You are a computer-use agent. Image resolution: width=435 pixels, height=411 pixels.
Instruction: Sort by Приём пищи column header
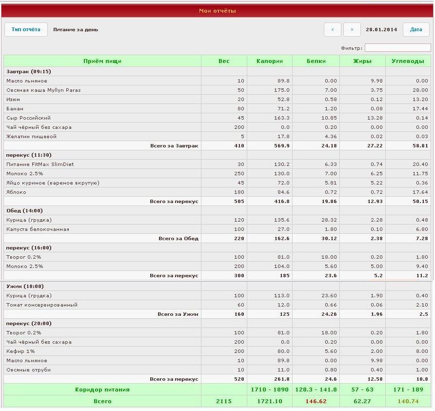(x=102, y=61)
